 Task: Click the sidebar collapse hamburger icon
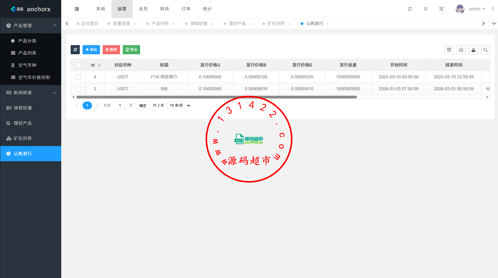(x=76, y=9)
